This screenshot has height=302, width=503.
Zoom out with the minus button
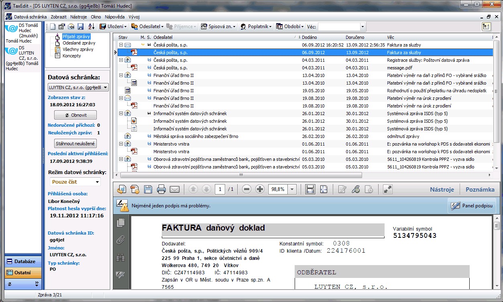click(x=247, y=189)
